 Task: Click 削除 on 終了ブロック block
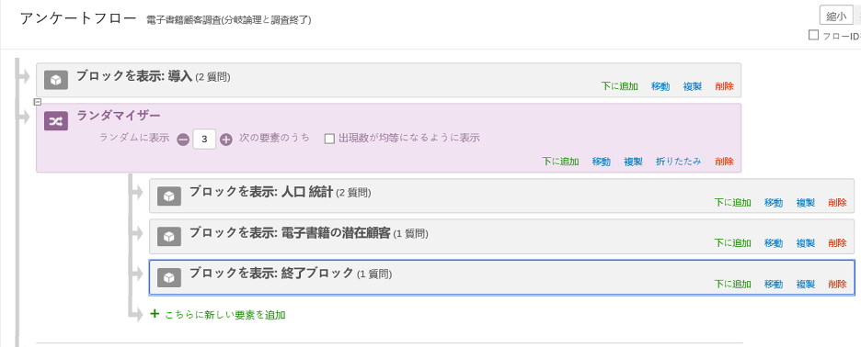(837, 284)
